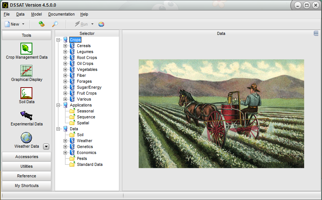Viewport: 322px width, 200px height.
Task: Open the Reference panel
Action: (x=26, y=176)
